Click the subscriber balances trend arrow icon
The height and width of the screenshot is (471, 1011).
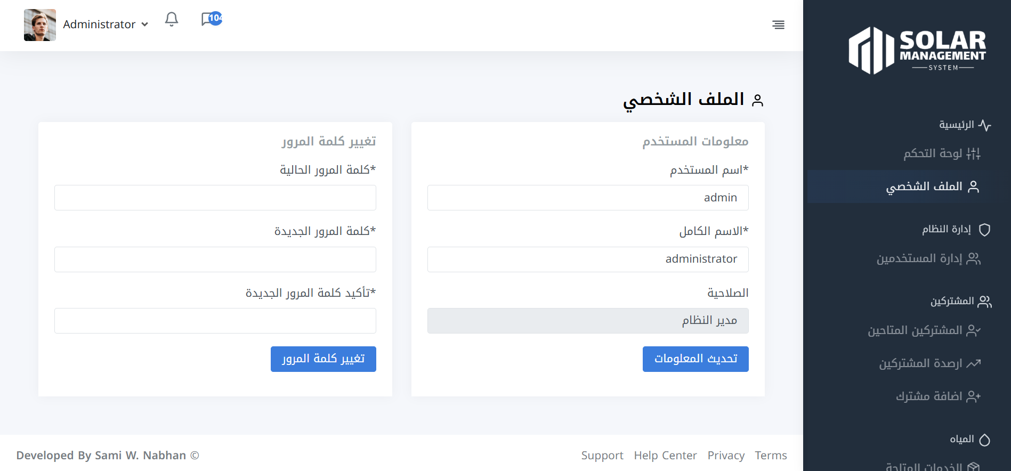(974, 363)
